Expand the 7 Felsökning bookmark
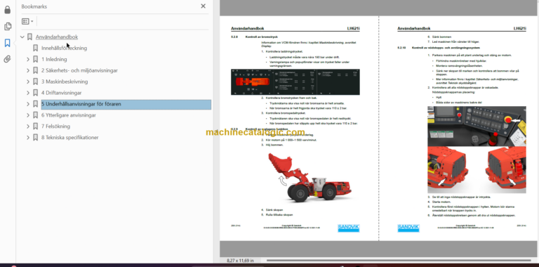539x267 pixels. pos(28,126)
